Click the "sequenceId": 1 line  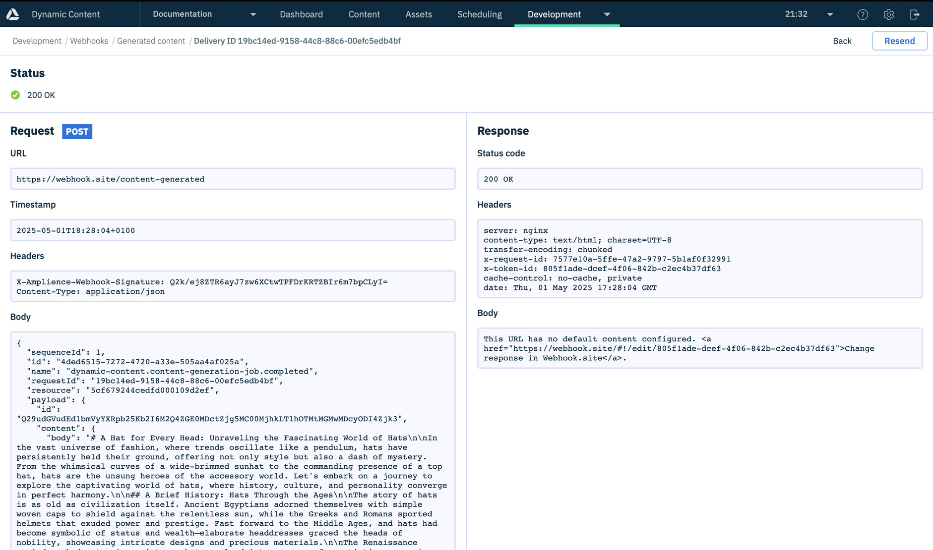pos(66,352)
